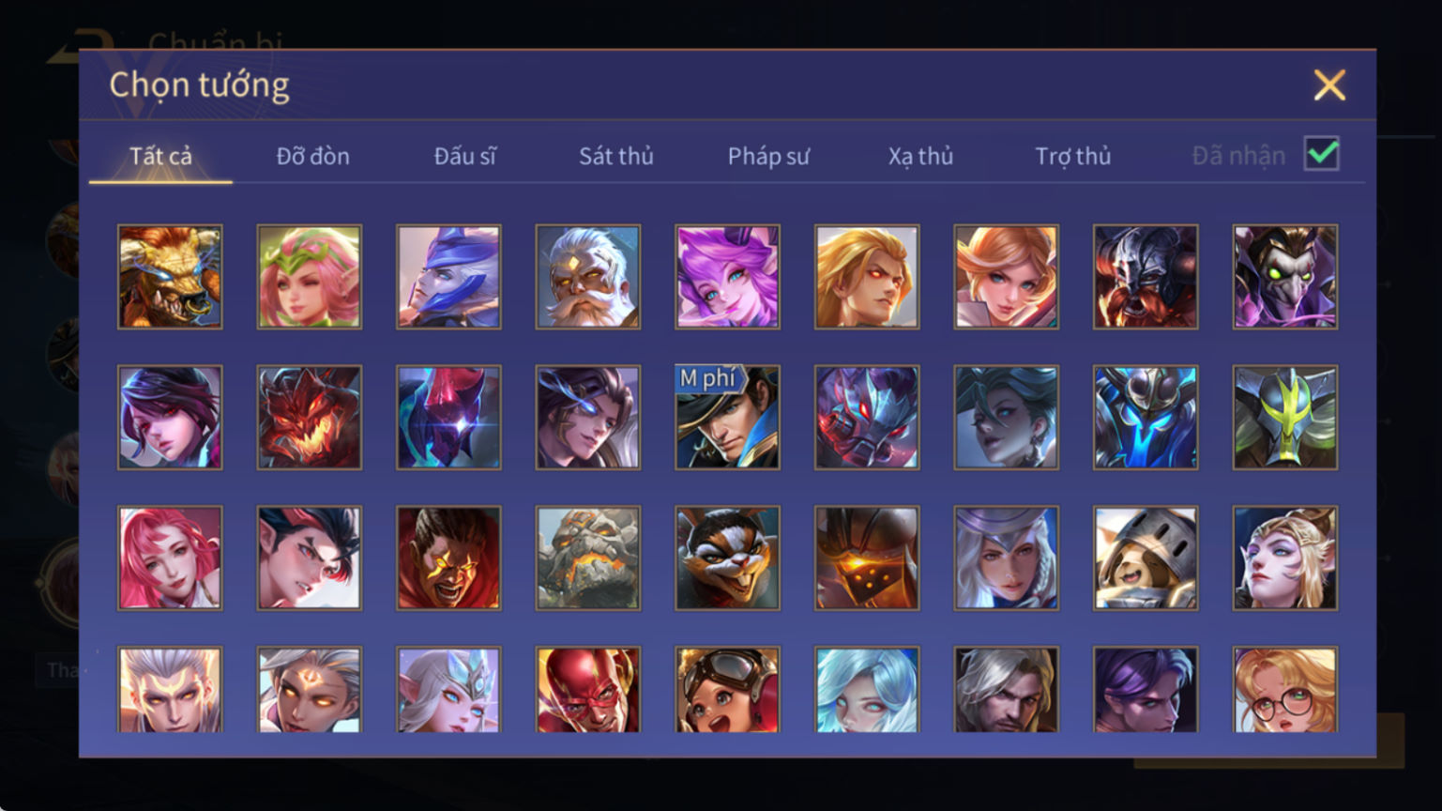Show the Pháp sư hero list

768,156
